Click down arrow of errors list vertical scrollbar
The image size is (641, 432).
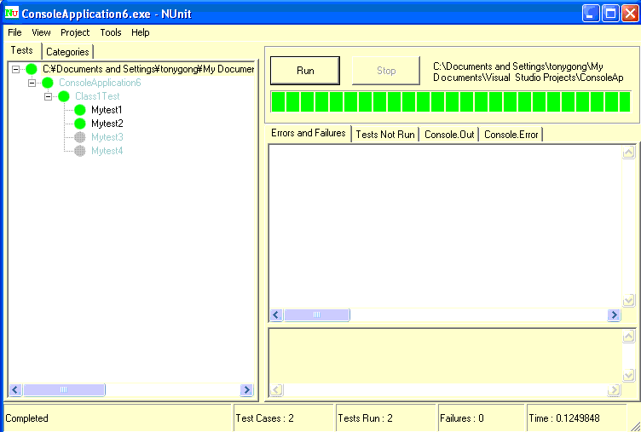click(x=629, y=301)
